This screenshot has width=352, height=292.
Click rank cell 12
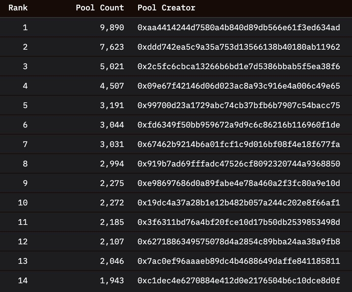23,242
